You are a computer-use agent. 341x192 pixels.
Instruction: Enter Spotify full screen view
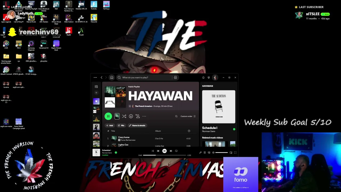[x=235, y=153]
